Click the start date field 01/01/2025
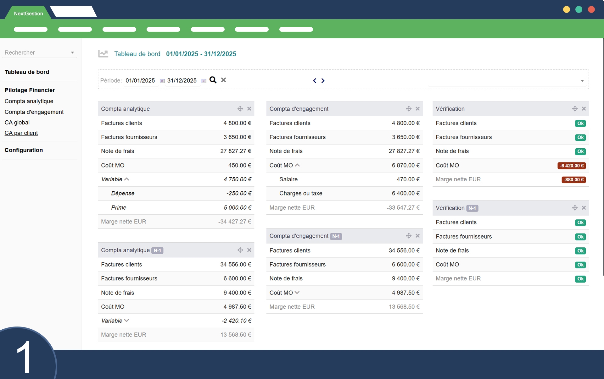Viewport: 604px width, 379px height. tap(140, 81)
